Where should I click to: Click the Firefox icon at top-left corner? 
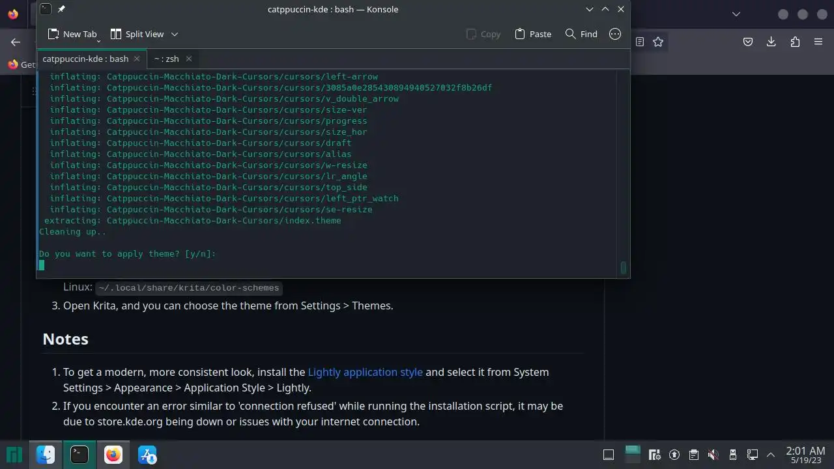[x=13, y=14]
